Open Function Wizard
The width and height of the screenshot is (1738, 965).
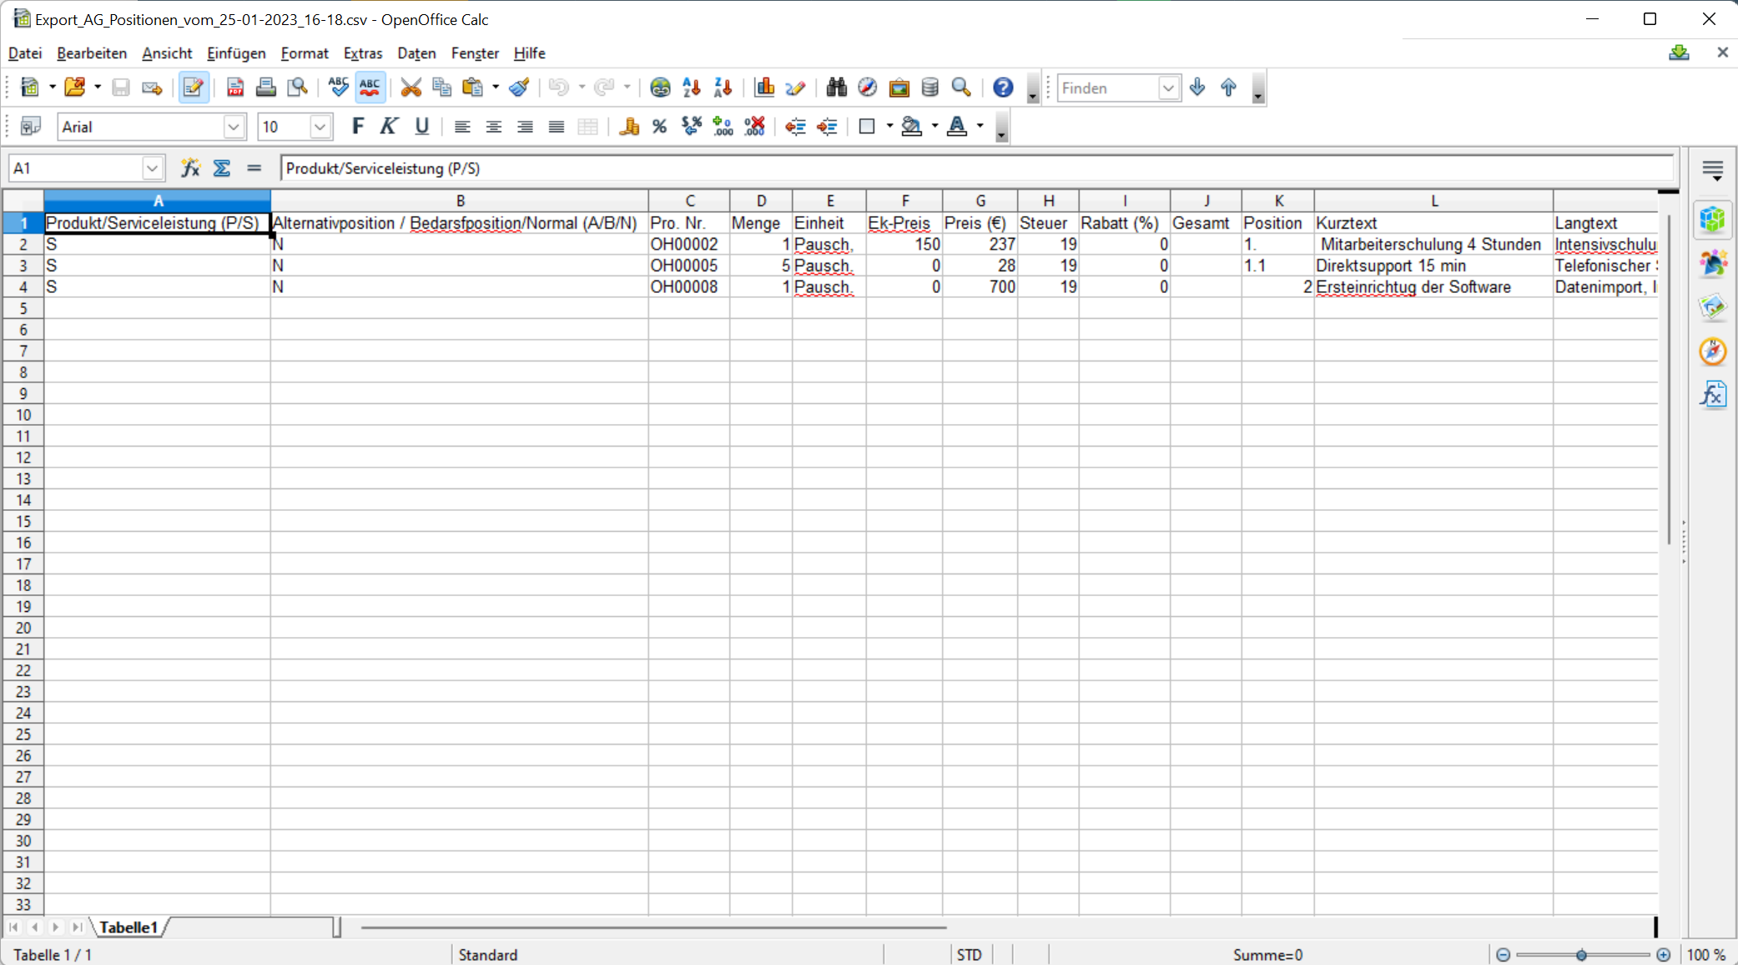(x=191, y=169)
